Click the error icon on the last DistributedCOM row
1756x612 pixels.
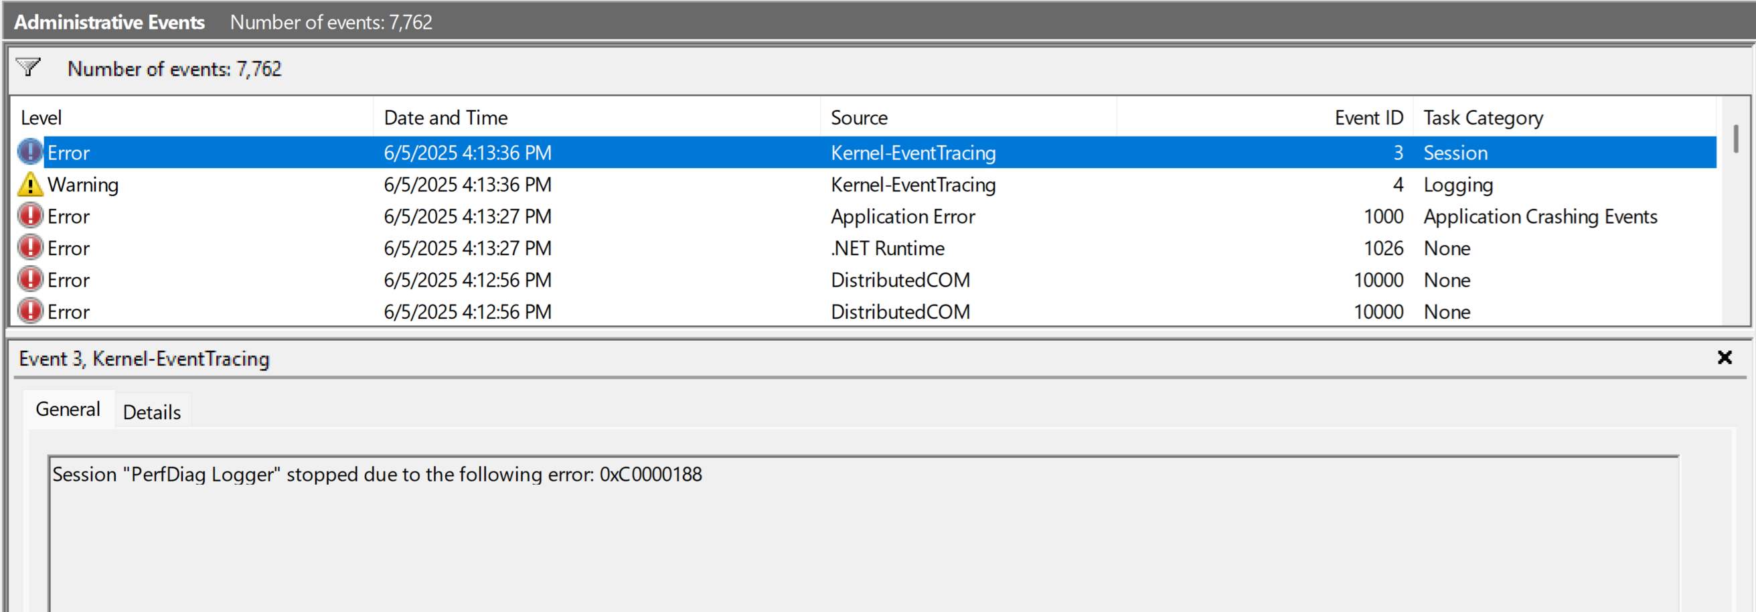tap(30, 311)
